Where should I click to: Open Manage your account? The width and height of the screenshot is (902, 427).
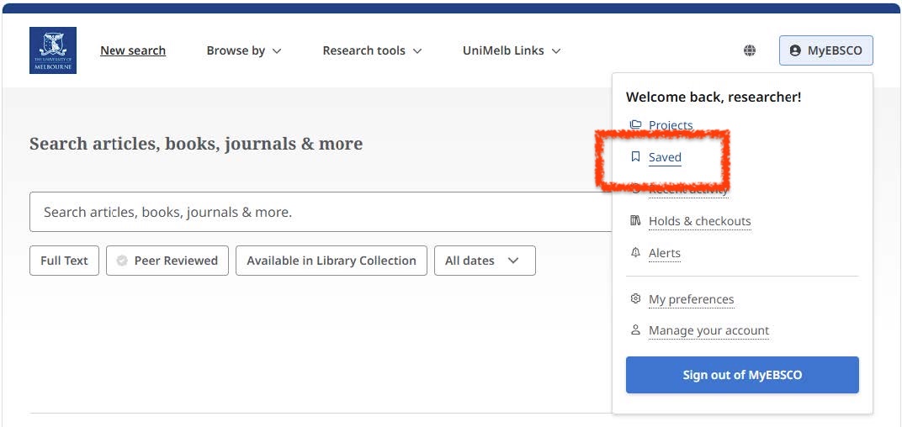pyautogui.click(x=708, y=331)
